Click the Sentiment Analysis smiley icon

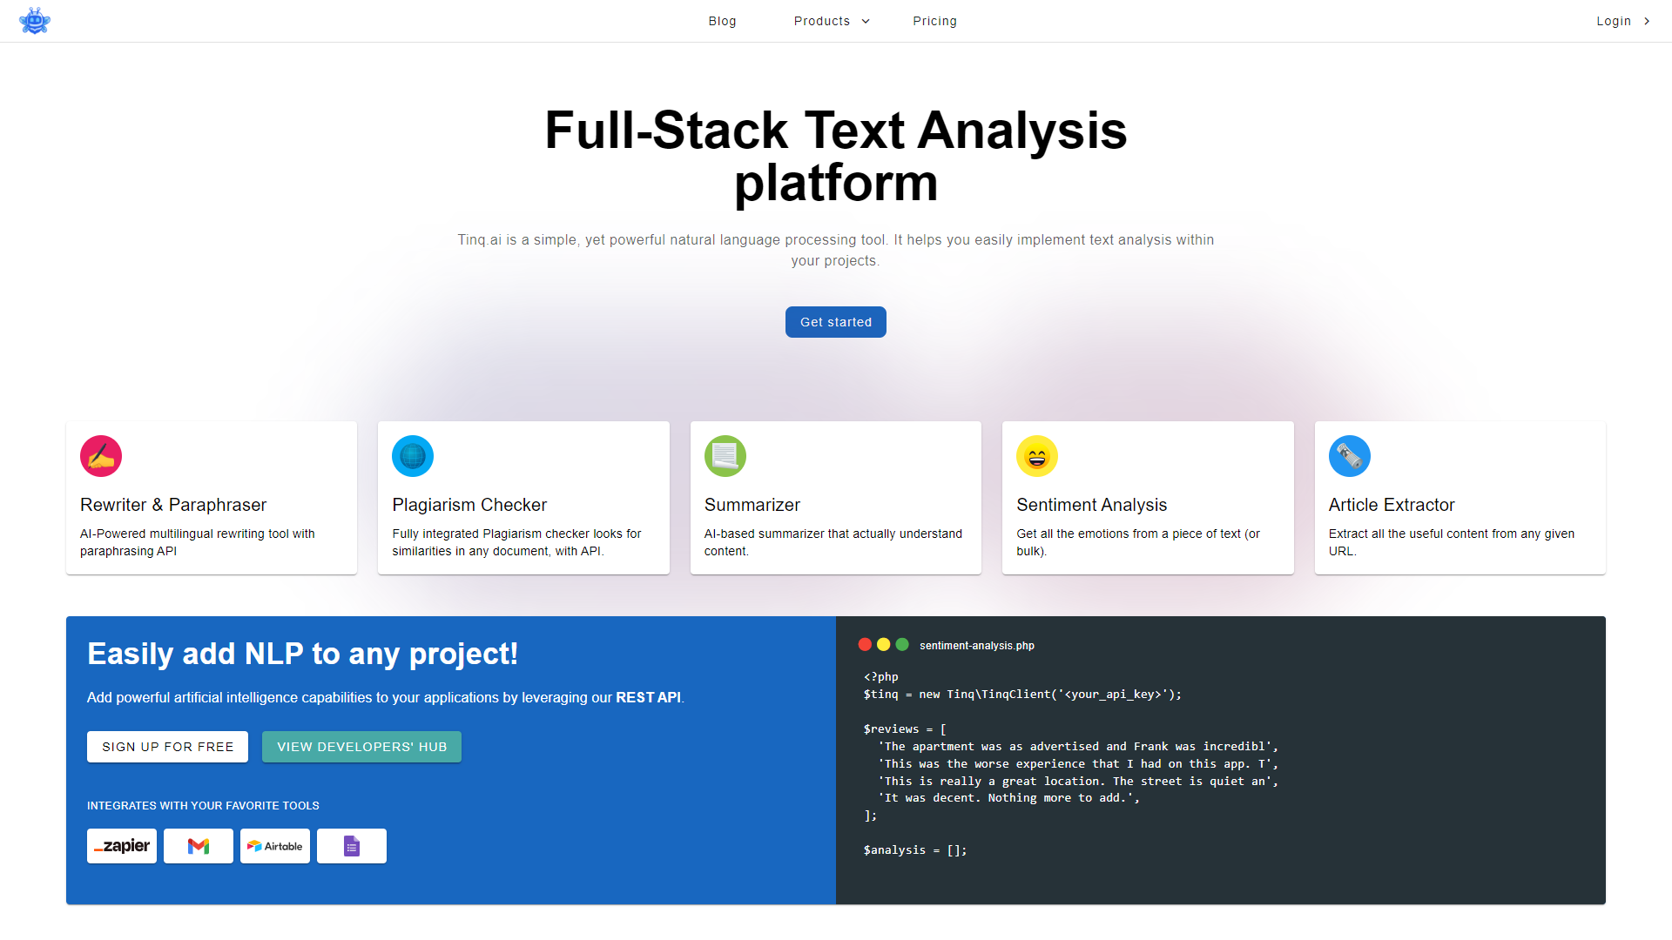[1036, 456]
